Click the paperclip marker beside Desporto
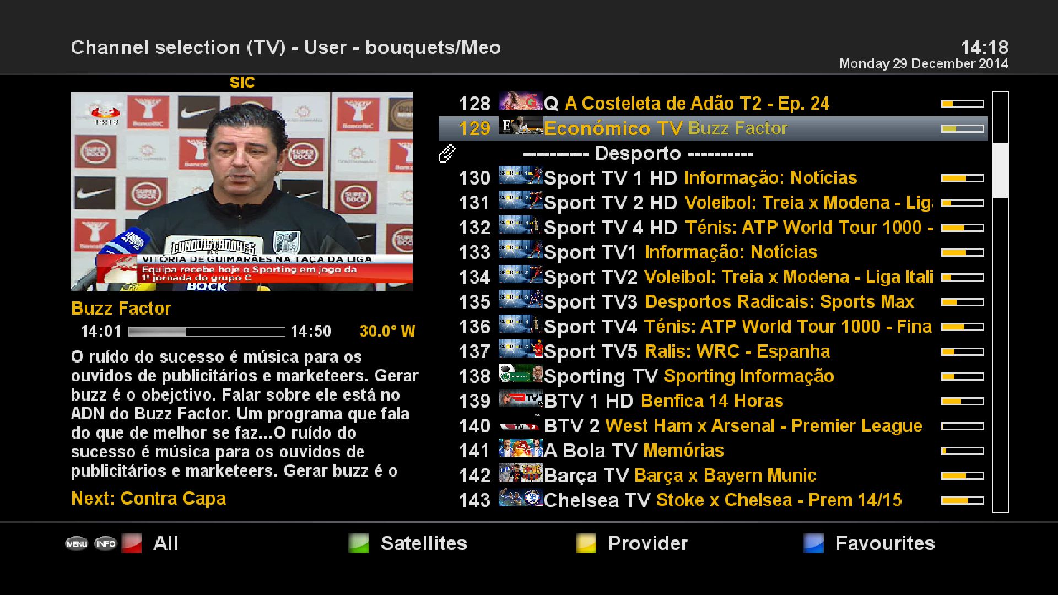The image size is (1058, 595). [x=447, y=153]
